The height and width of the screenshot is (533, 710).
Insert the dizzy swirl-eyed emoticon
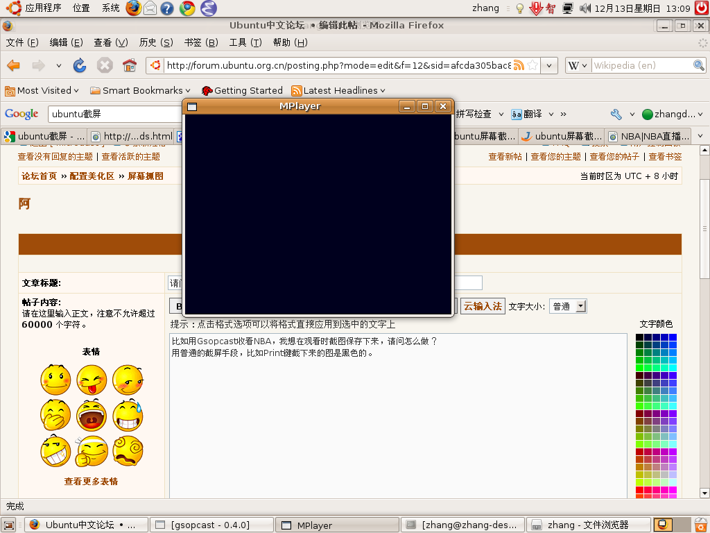[128, 451]
